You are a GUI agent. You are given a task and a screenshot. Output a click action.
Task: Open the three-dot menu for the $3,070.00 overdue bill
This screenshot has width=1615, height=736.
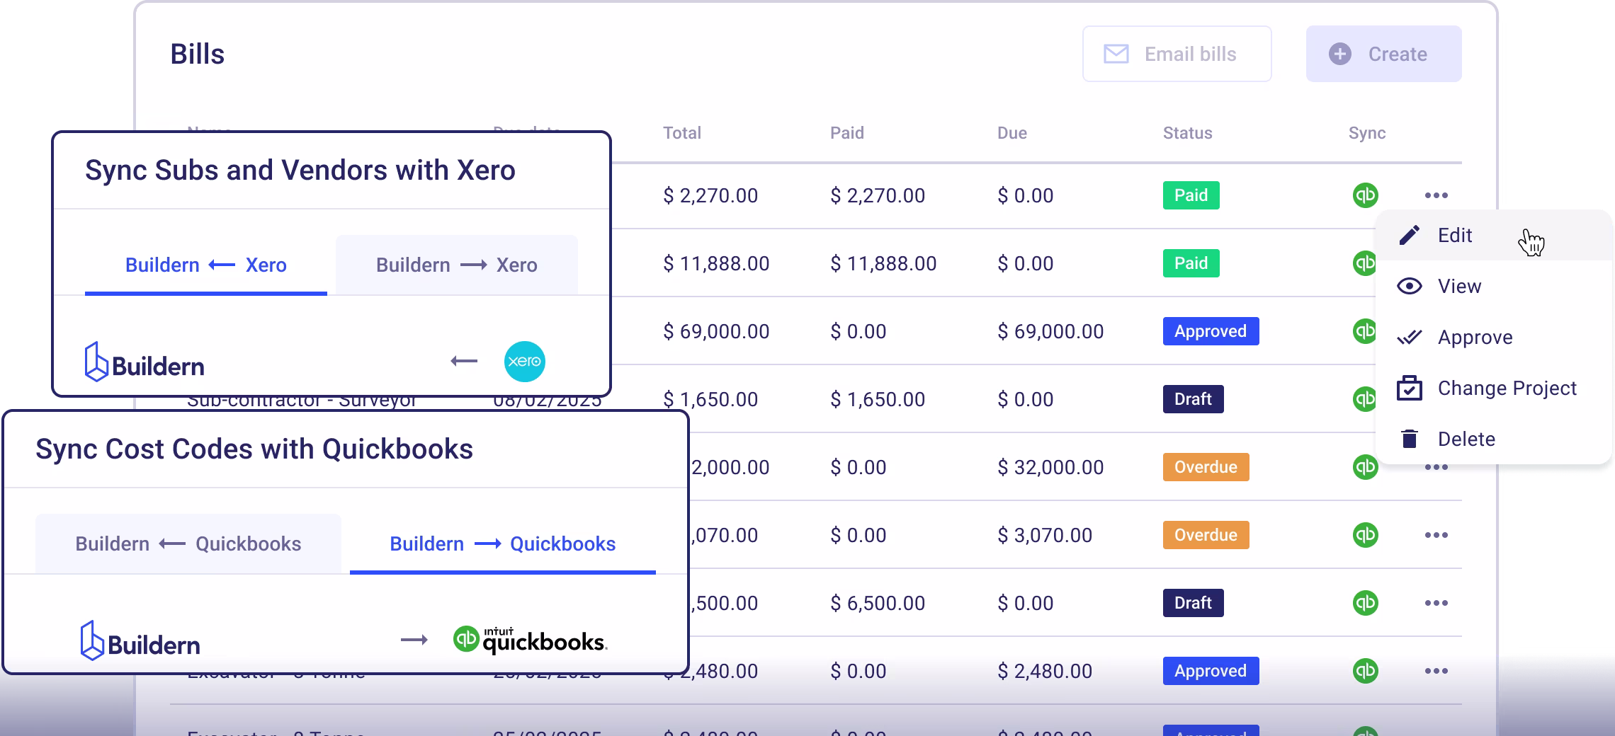click(1436, 535)
